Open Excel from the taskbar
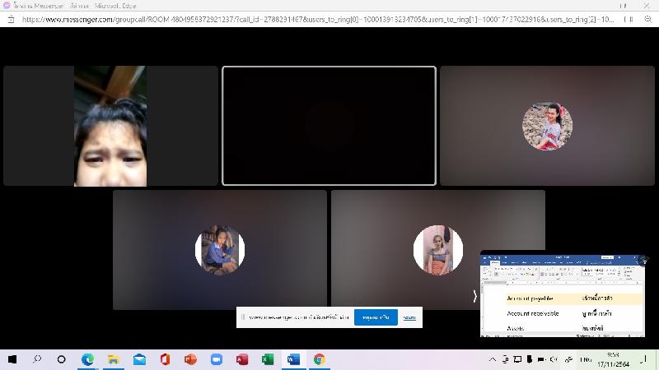The image size is (659, 370). click(x=268, y=359)
